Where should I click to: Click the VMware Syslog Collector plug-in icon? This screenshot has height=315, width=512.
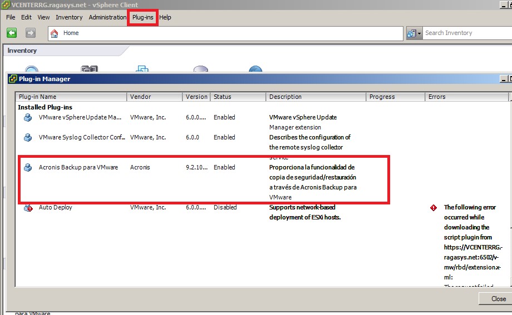28,137
